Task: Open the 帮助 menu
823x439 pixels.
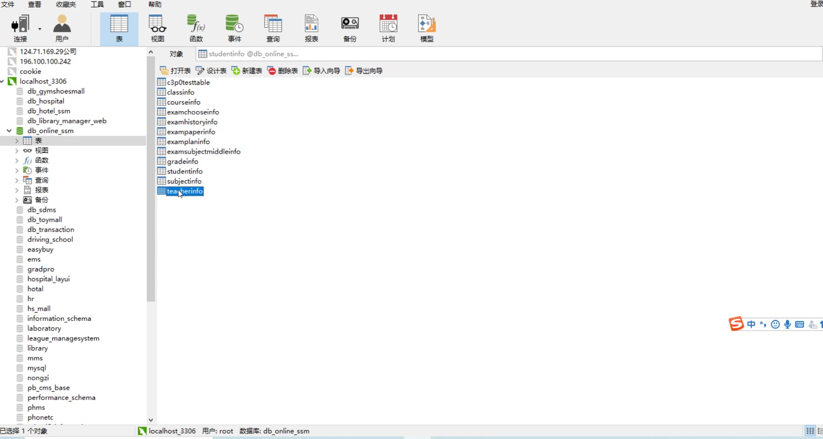Action: pyautogui.click(x=155, y=4)
